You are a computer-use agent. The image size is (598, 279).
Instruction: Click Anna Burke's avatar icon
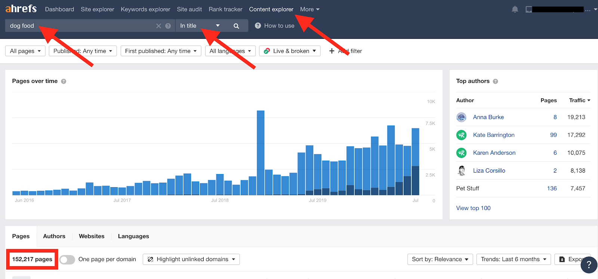tap(462, 117)
